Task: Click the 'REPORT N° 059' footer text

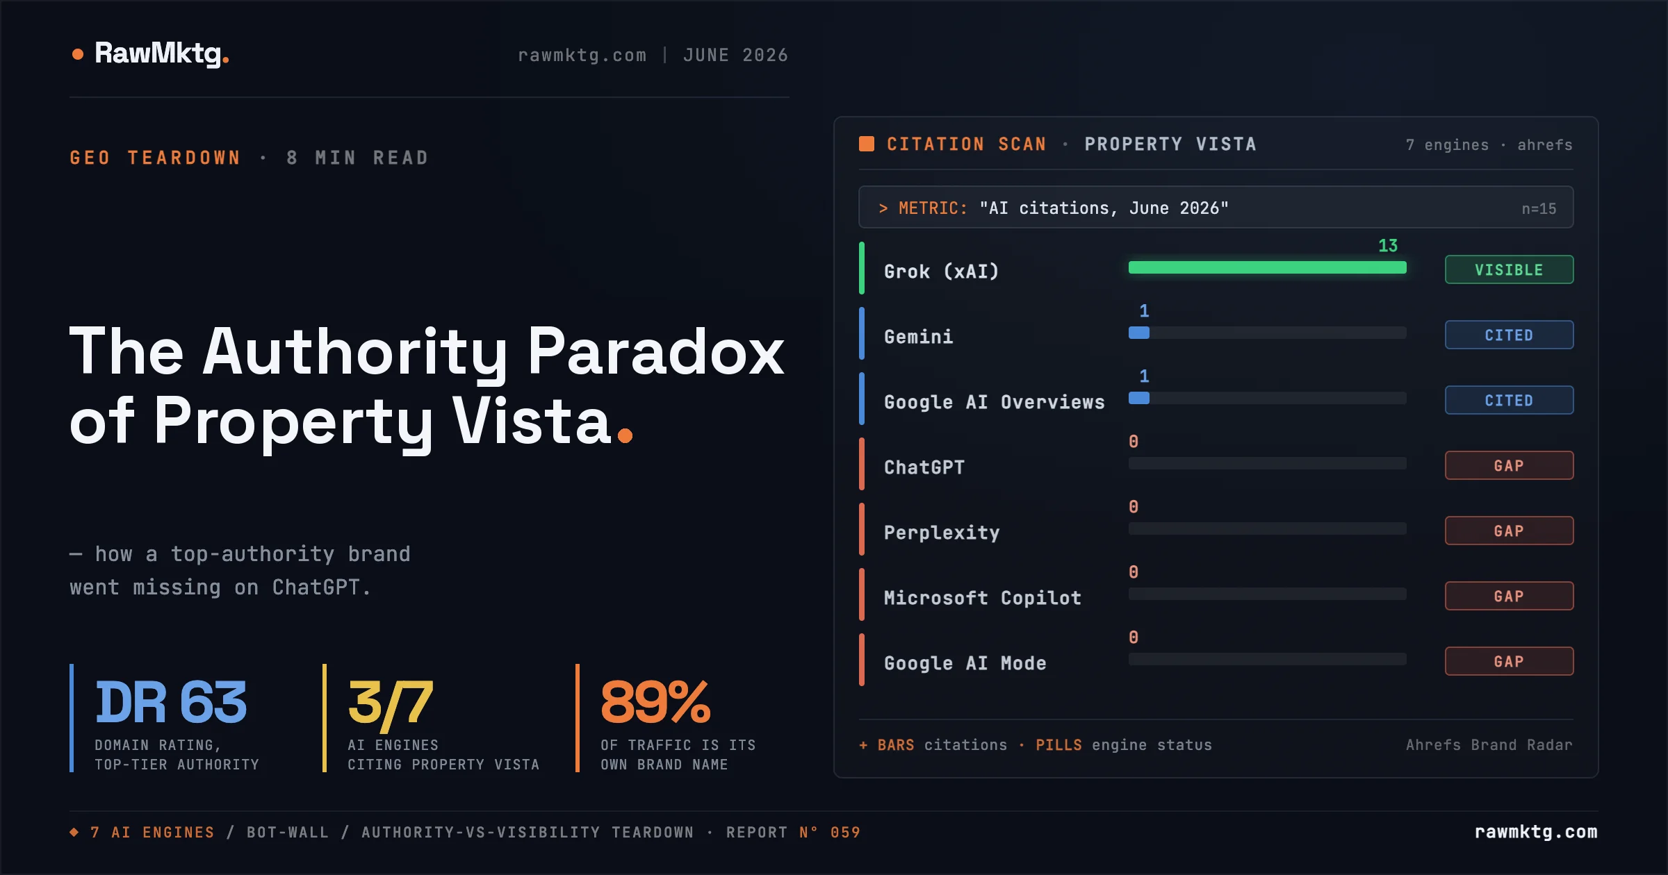Action: click(793, 832)
